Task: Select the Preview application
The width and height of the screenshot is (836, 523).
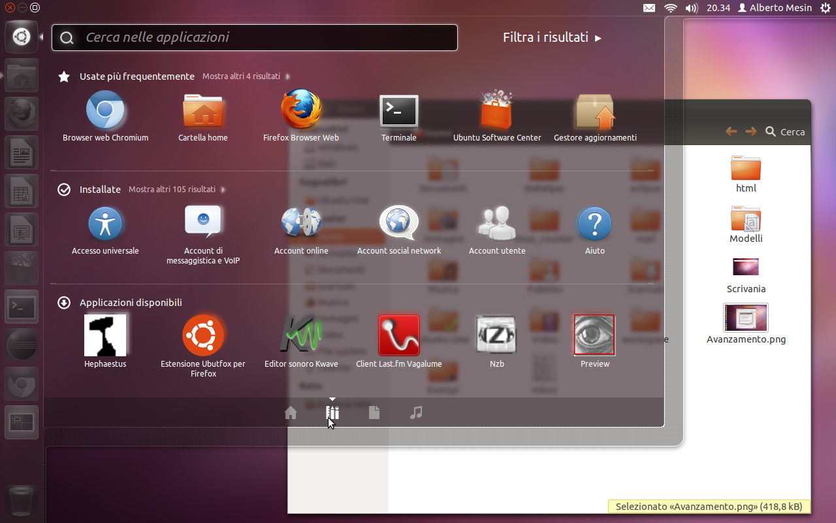Action: (594, 335)
